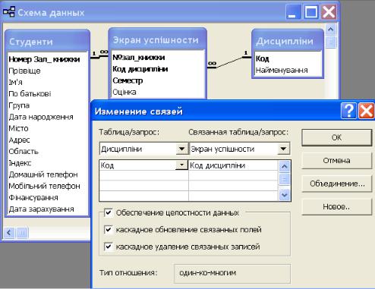375x289 pixels.
Task: Click the Схема данных window title icon
Action: 9,12
